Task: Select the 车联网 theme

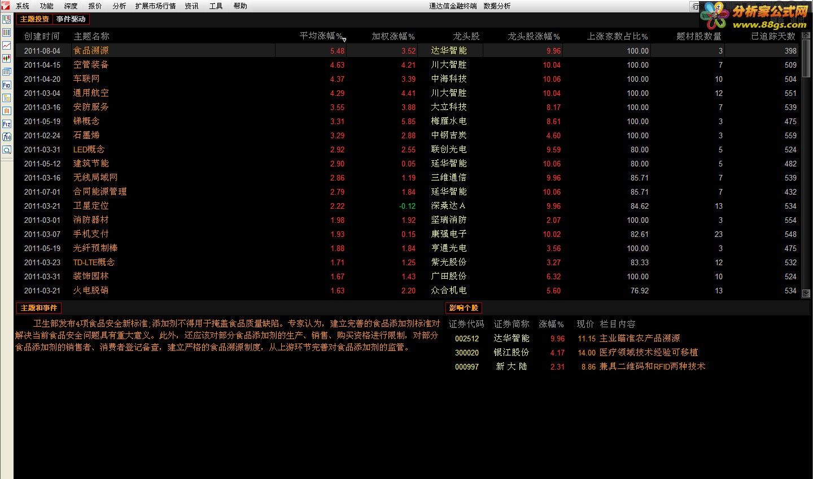Action: coord(86,79)
